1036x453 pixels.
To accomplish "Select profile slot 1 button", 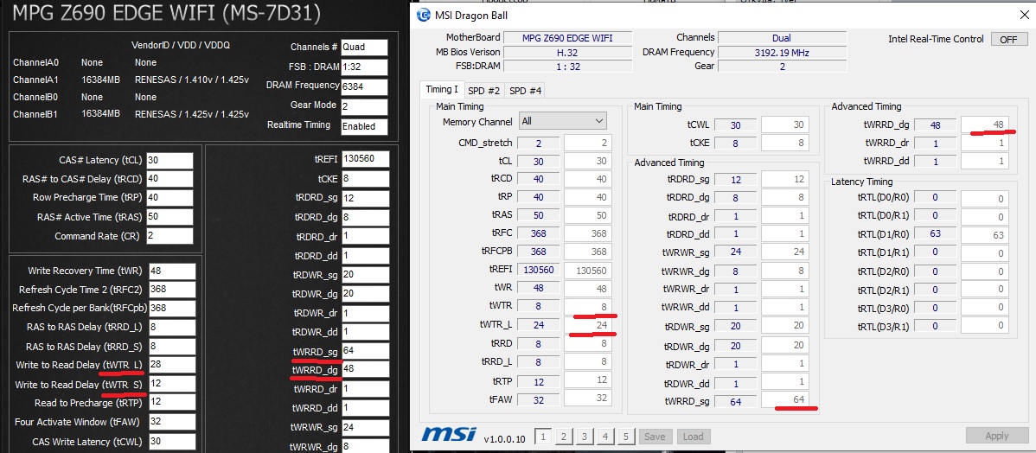I will [x=542, y=436].
